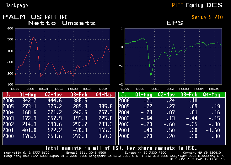Click EPS value .50 for 2001
Image resolution: width=231 pixels, height=165 pixels.
click(x=171, y=130)
